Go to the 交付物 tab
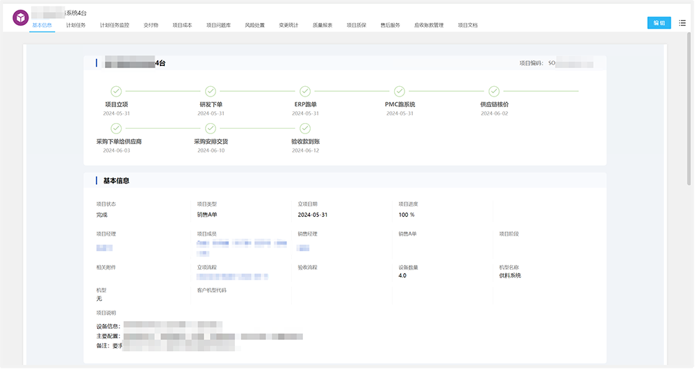695x369 pixels. click(x=151, y=25)
